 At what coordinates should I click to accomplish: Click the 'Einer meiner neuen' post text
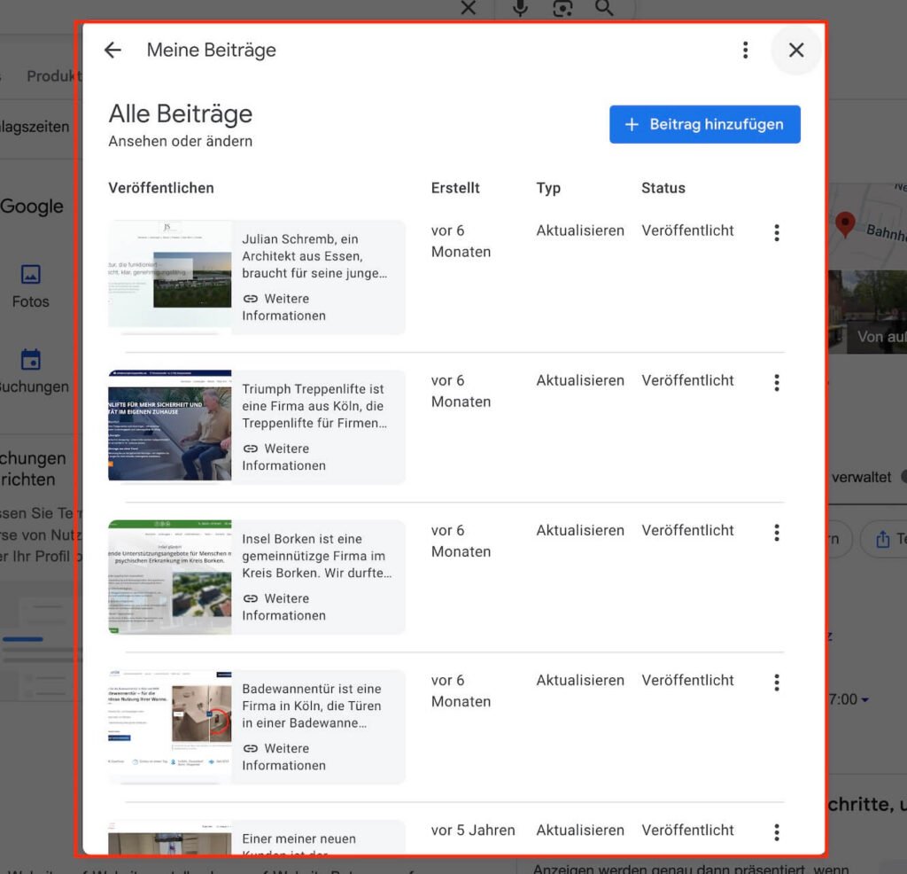298,839
